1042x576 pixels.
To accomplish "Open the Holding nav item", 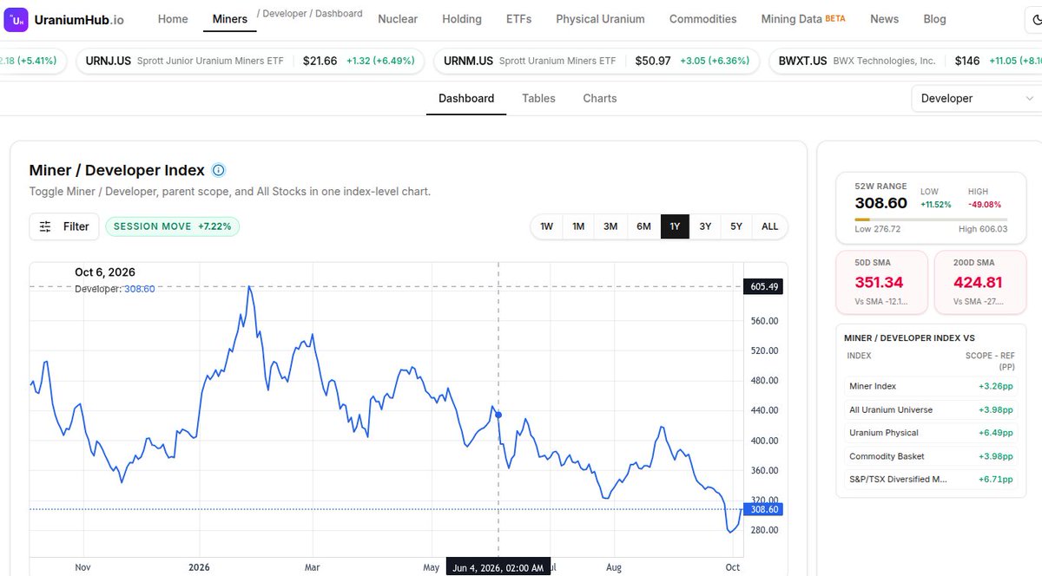I will click(462, 19).
